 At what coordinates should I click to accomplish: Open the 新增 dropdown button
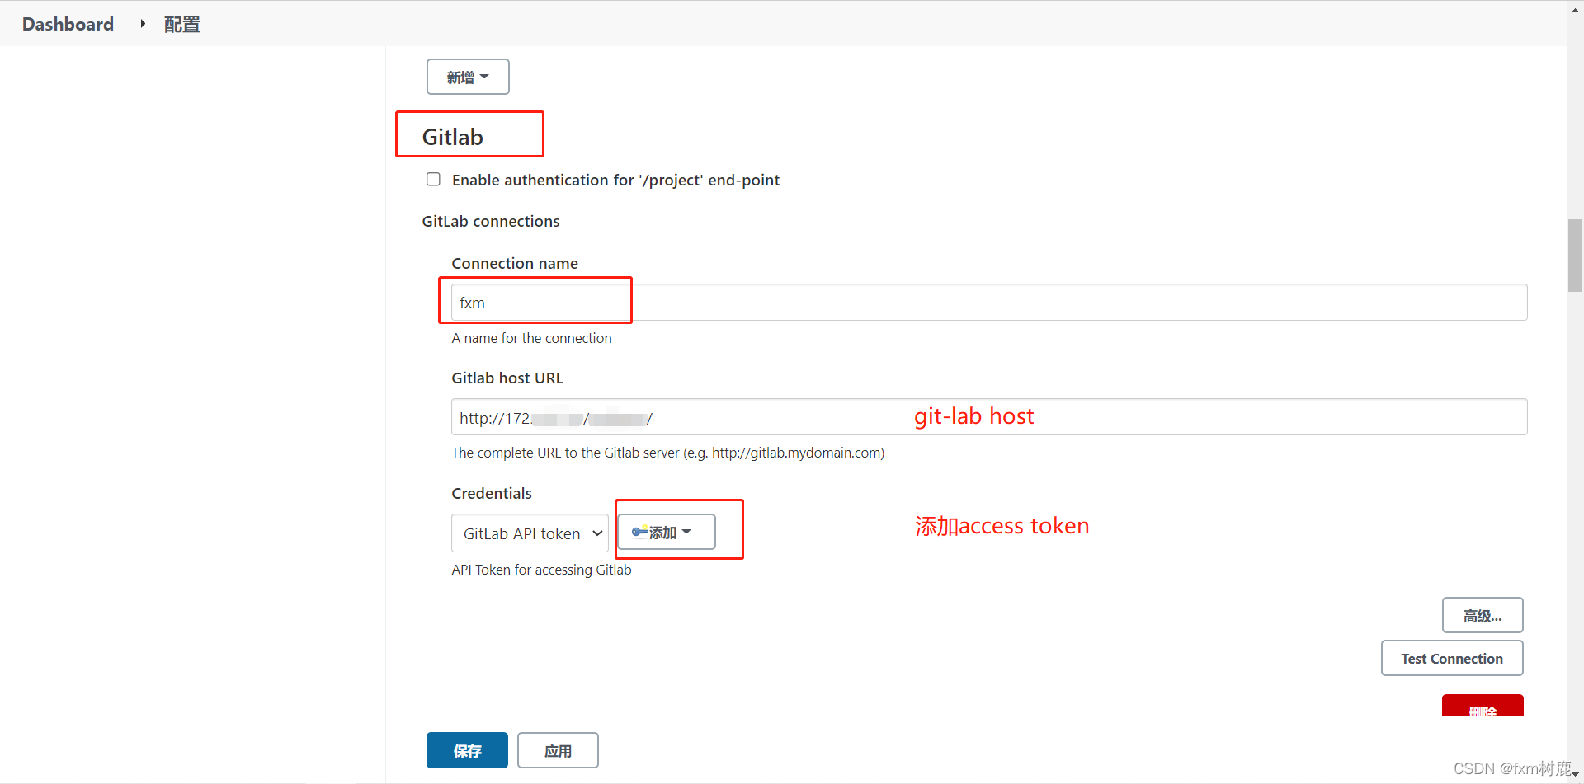tap(468, 77)
